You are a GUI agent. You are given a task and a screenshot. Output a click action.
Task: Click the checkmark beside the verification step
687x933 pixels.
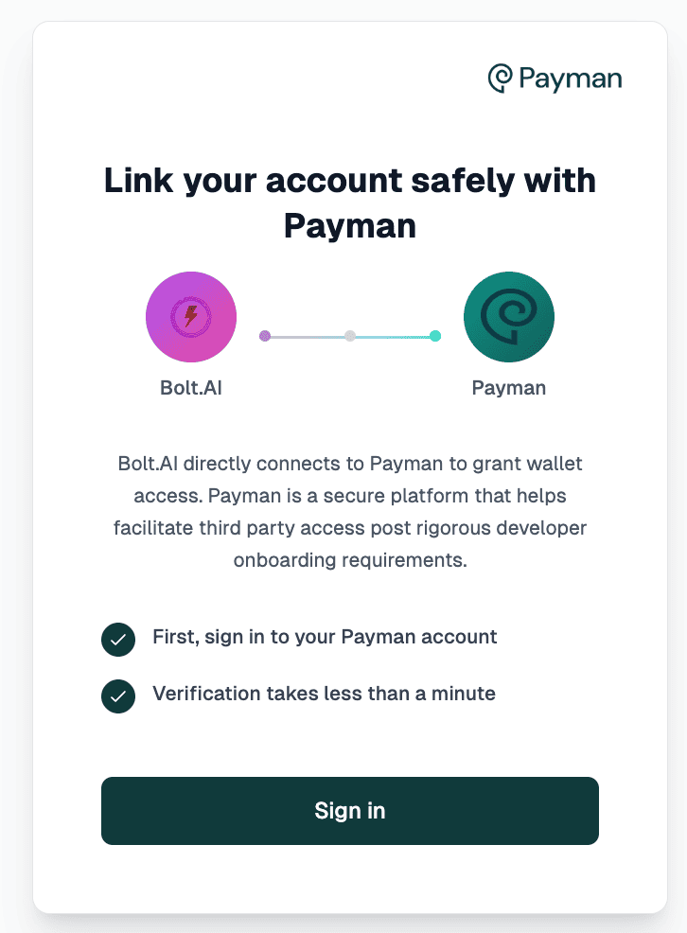(118, 695)
